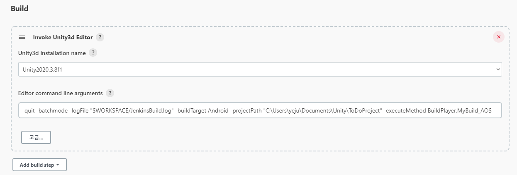
Task: Delete the Invoke Unity3d Editor build step
Action: click(498, 37)
